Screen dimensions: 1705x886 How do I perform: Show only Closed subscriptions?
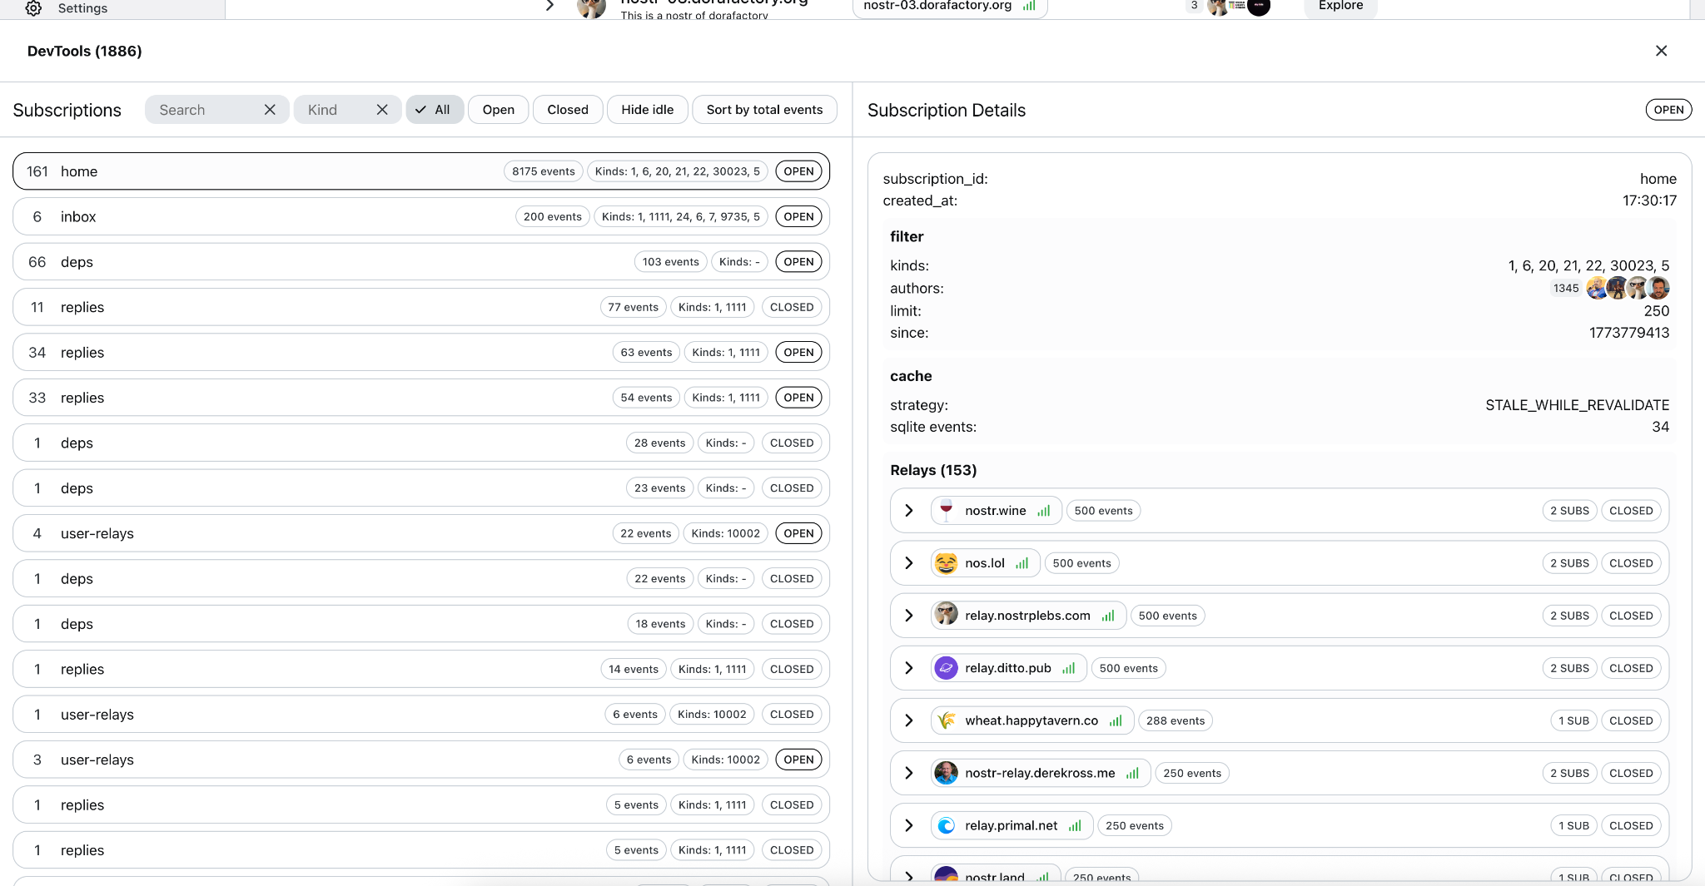pyautogui.click(x=567, y=110)
